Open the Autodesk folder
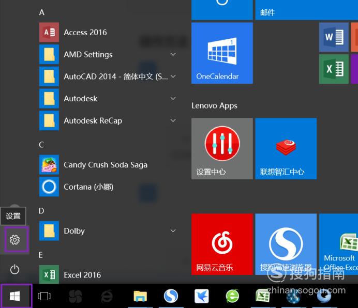This screenshot has width=358, height=308. [109, 98]
